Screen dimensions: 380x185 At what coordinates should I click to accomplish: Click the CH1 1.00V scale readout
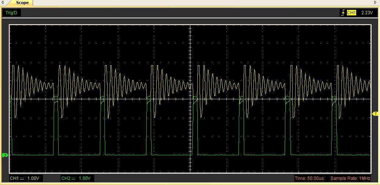(x=26, y=178)
